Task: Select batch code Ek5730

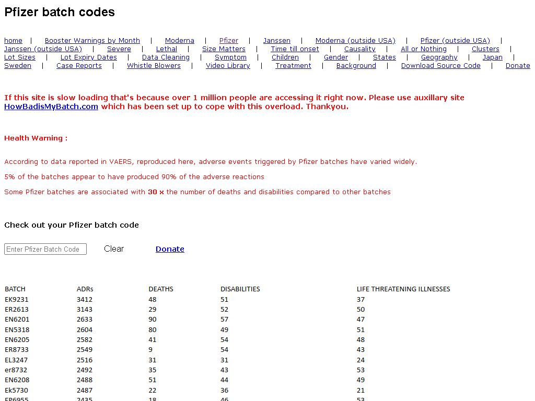Action: coord(16,390)
